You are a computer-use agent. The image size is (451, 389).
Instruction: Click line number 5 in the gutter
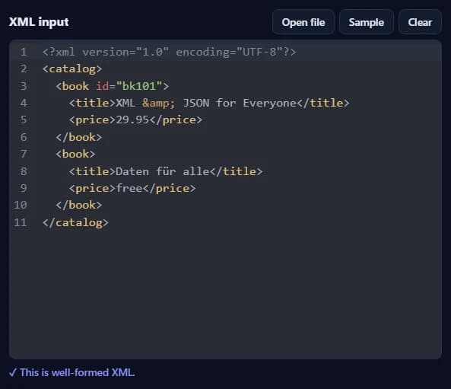point(24,120)
